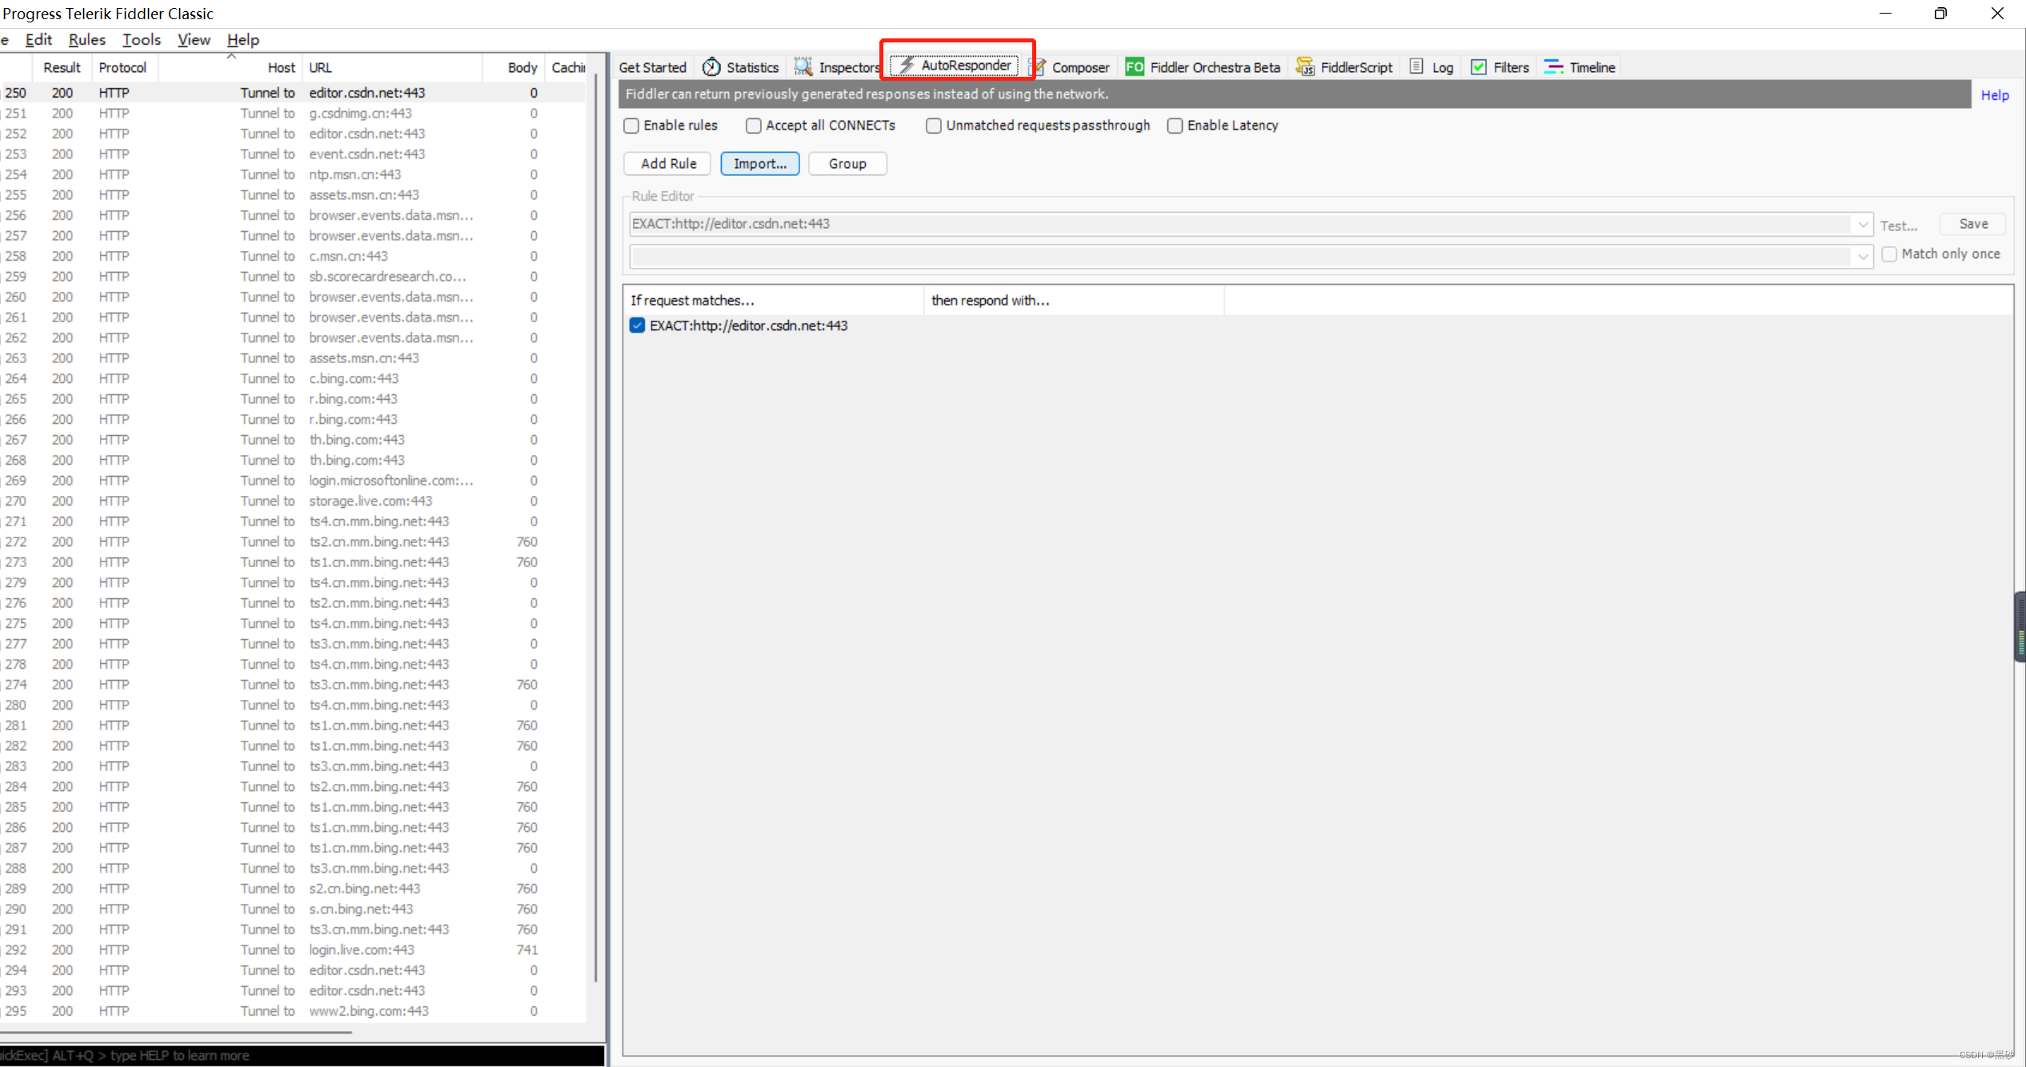Click the Import... button

click(x=759, y=164)
